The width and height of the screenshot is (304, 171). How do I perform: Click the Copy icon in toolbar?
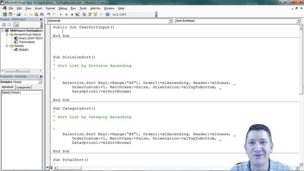tap(30, 14)
